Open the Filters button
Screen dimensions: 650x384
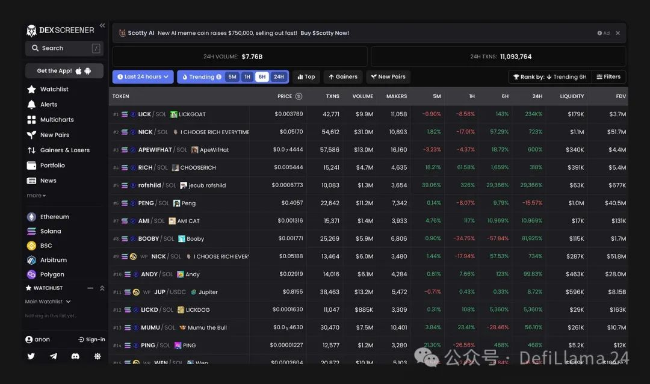(608, 77)
